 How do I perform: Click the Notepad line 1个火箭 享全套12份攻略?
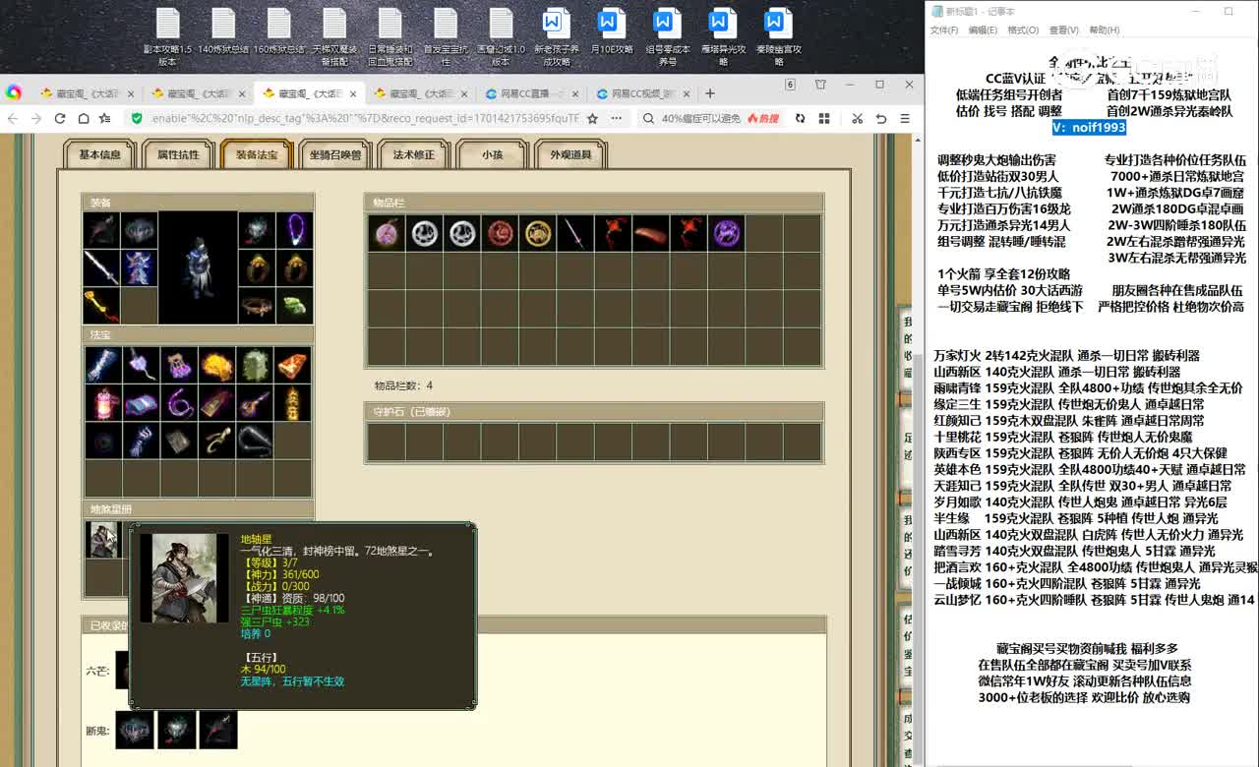(1003, 274)
